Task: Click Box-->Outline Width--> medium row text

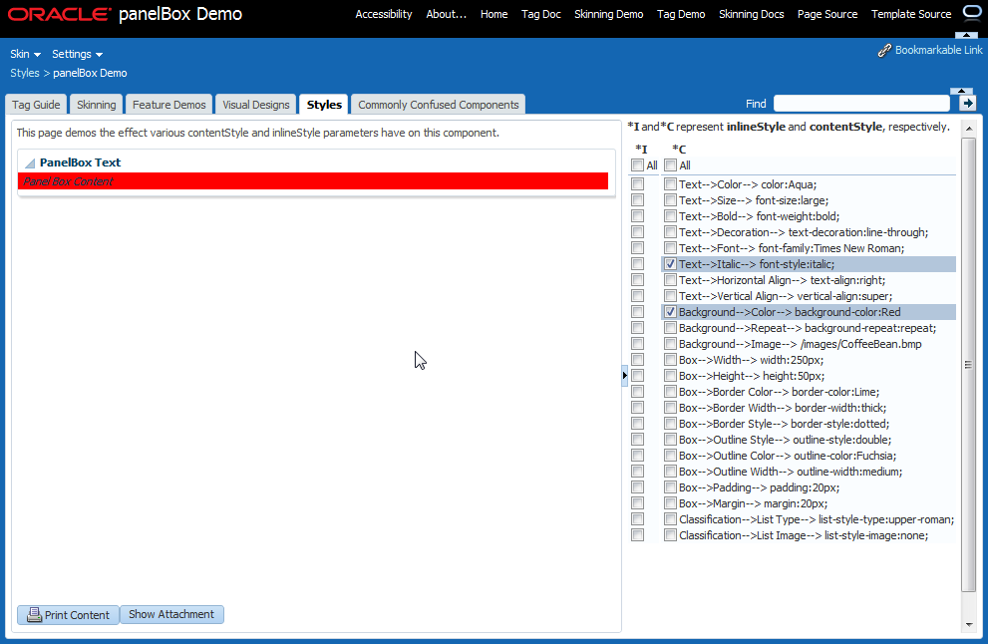Action: (791, 472)
